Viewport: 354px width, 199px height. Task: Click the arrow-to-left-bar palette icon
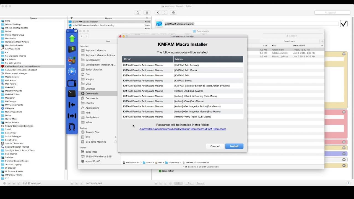[72, 104]
